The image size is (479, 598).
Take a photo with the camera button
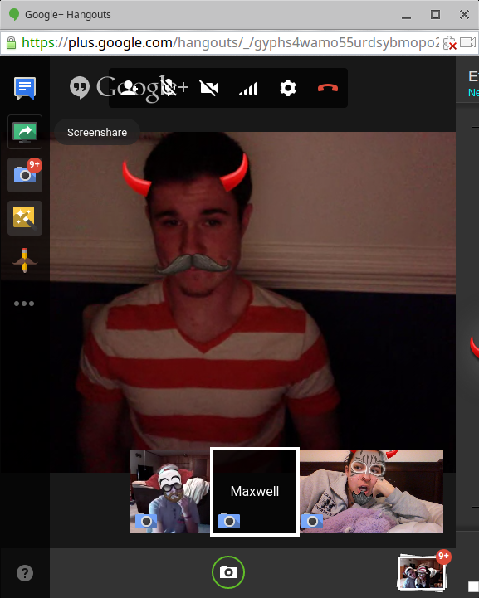pos(228,572)
